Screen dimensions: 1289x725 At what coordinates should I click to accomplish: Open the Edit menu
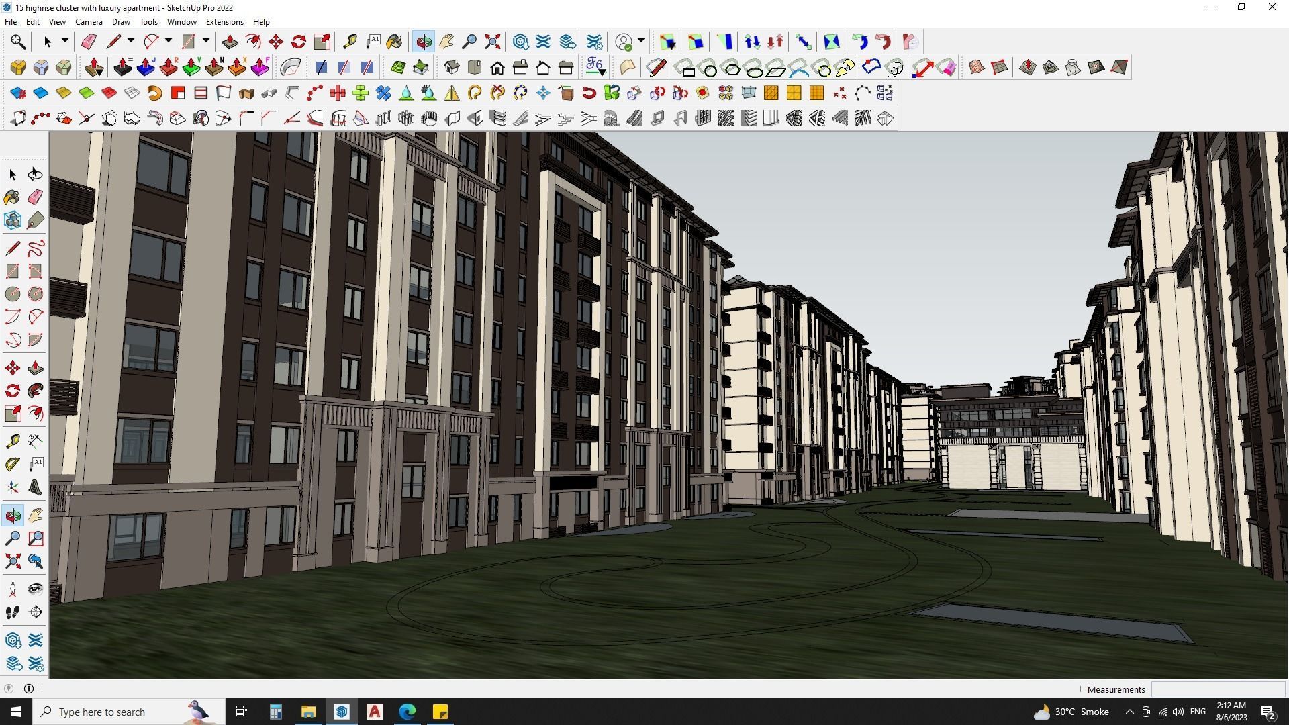click(32, 21)
